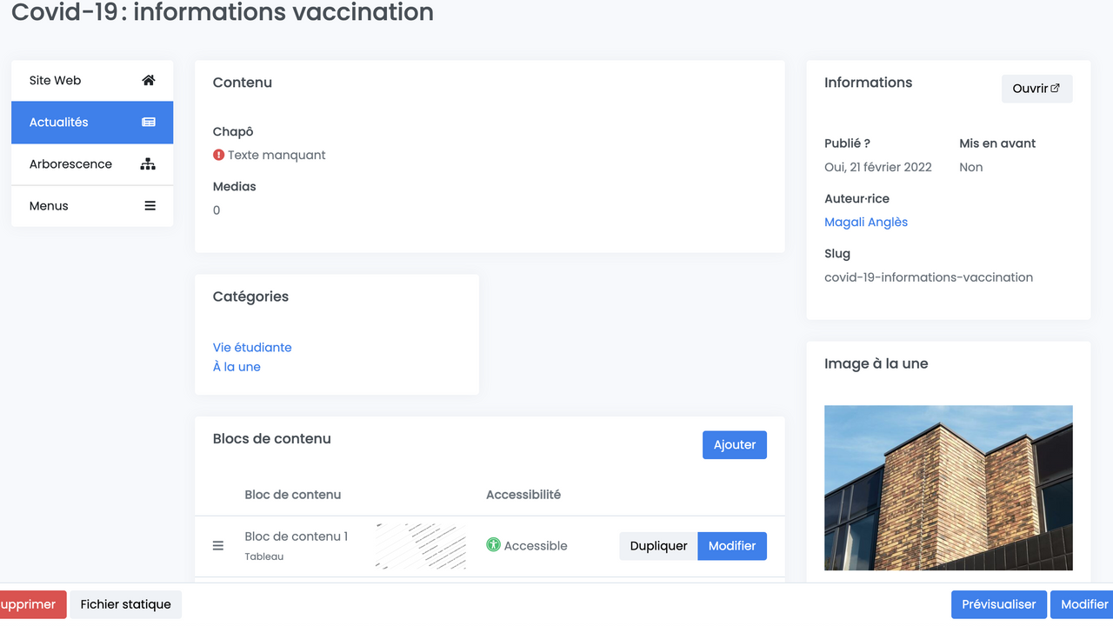This screenshot has width=1113, height=626.
Task: Open the À la une category link
Action: (237, 367)
